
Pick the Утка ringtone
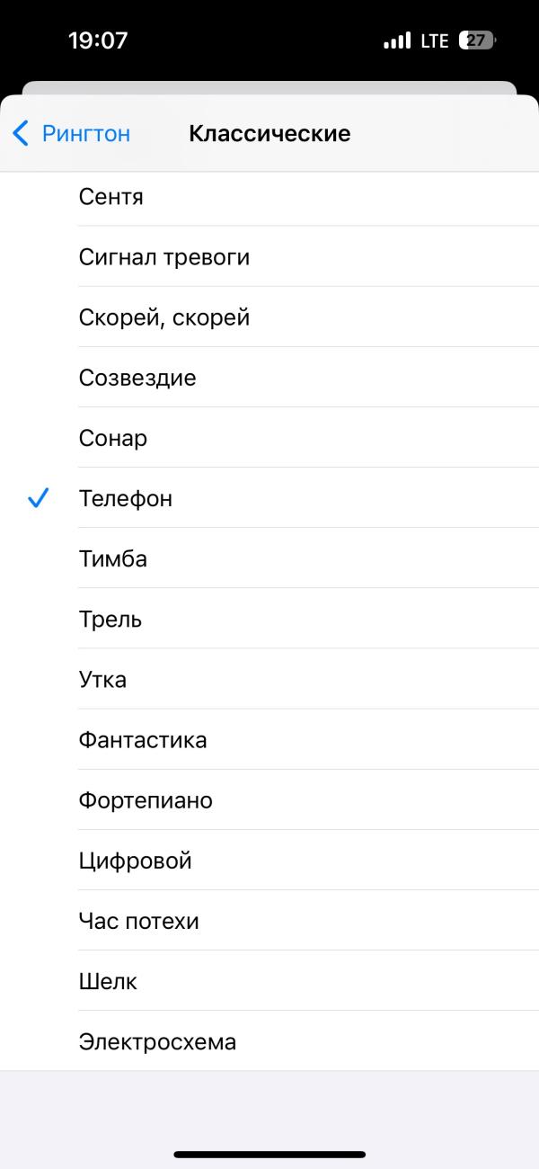(269, 679)
